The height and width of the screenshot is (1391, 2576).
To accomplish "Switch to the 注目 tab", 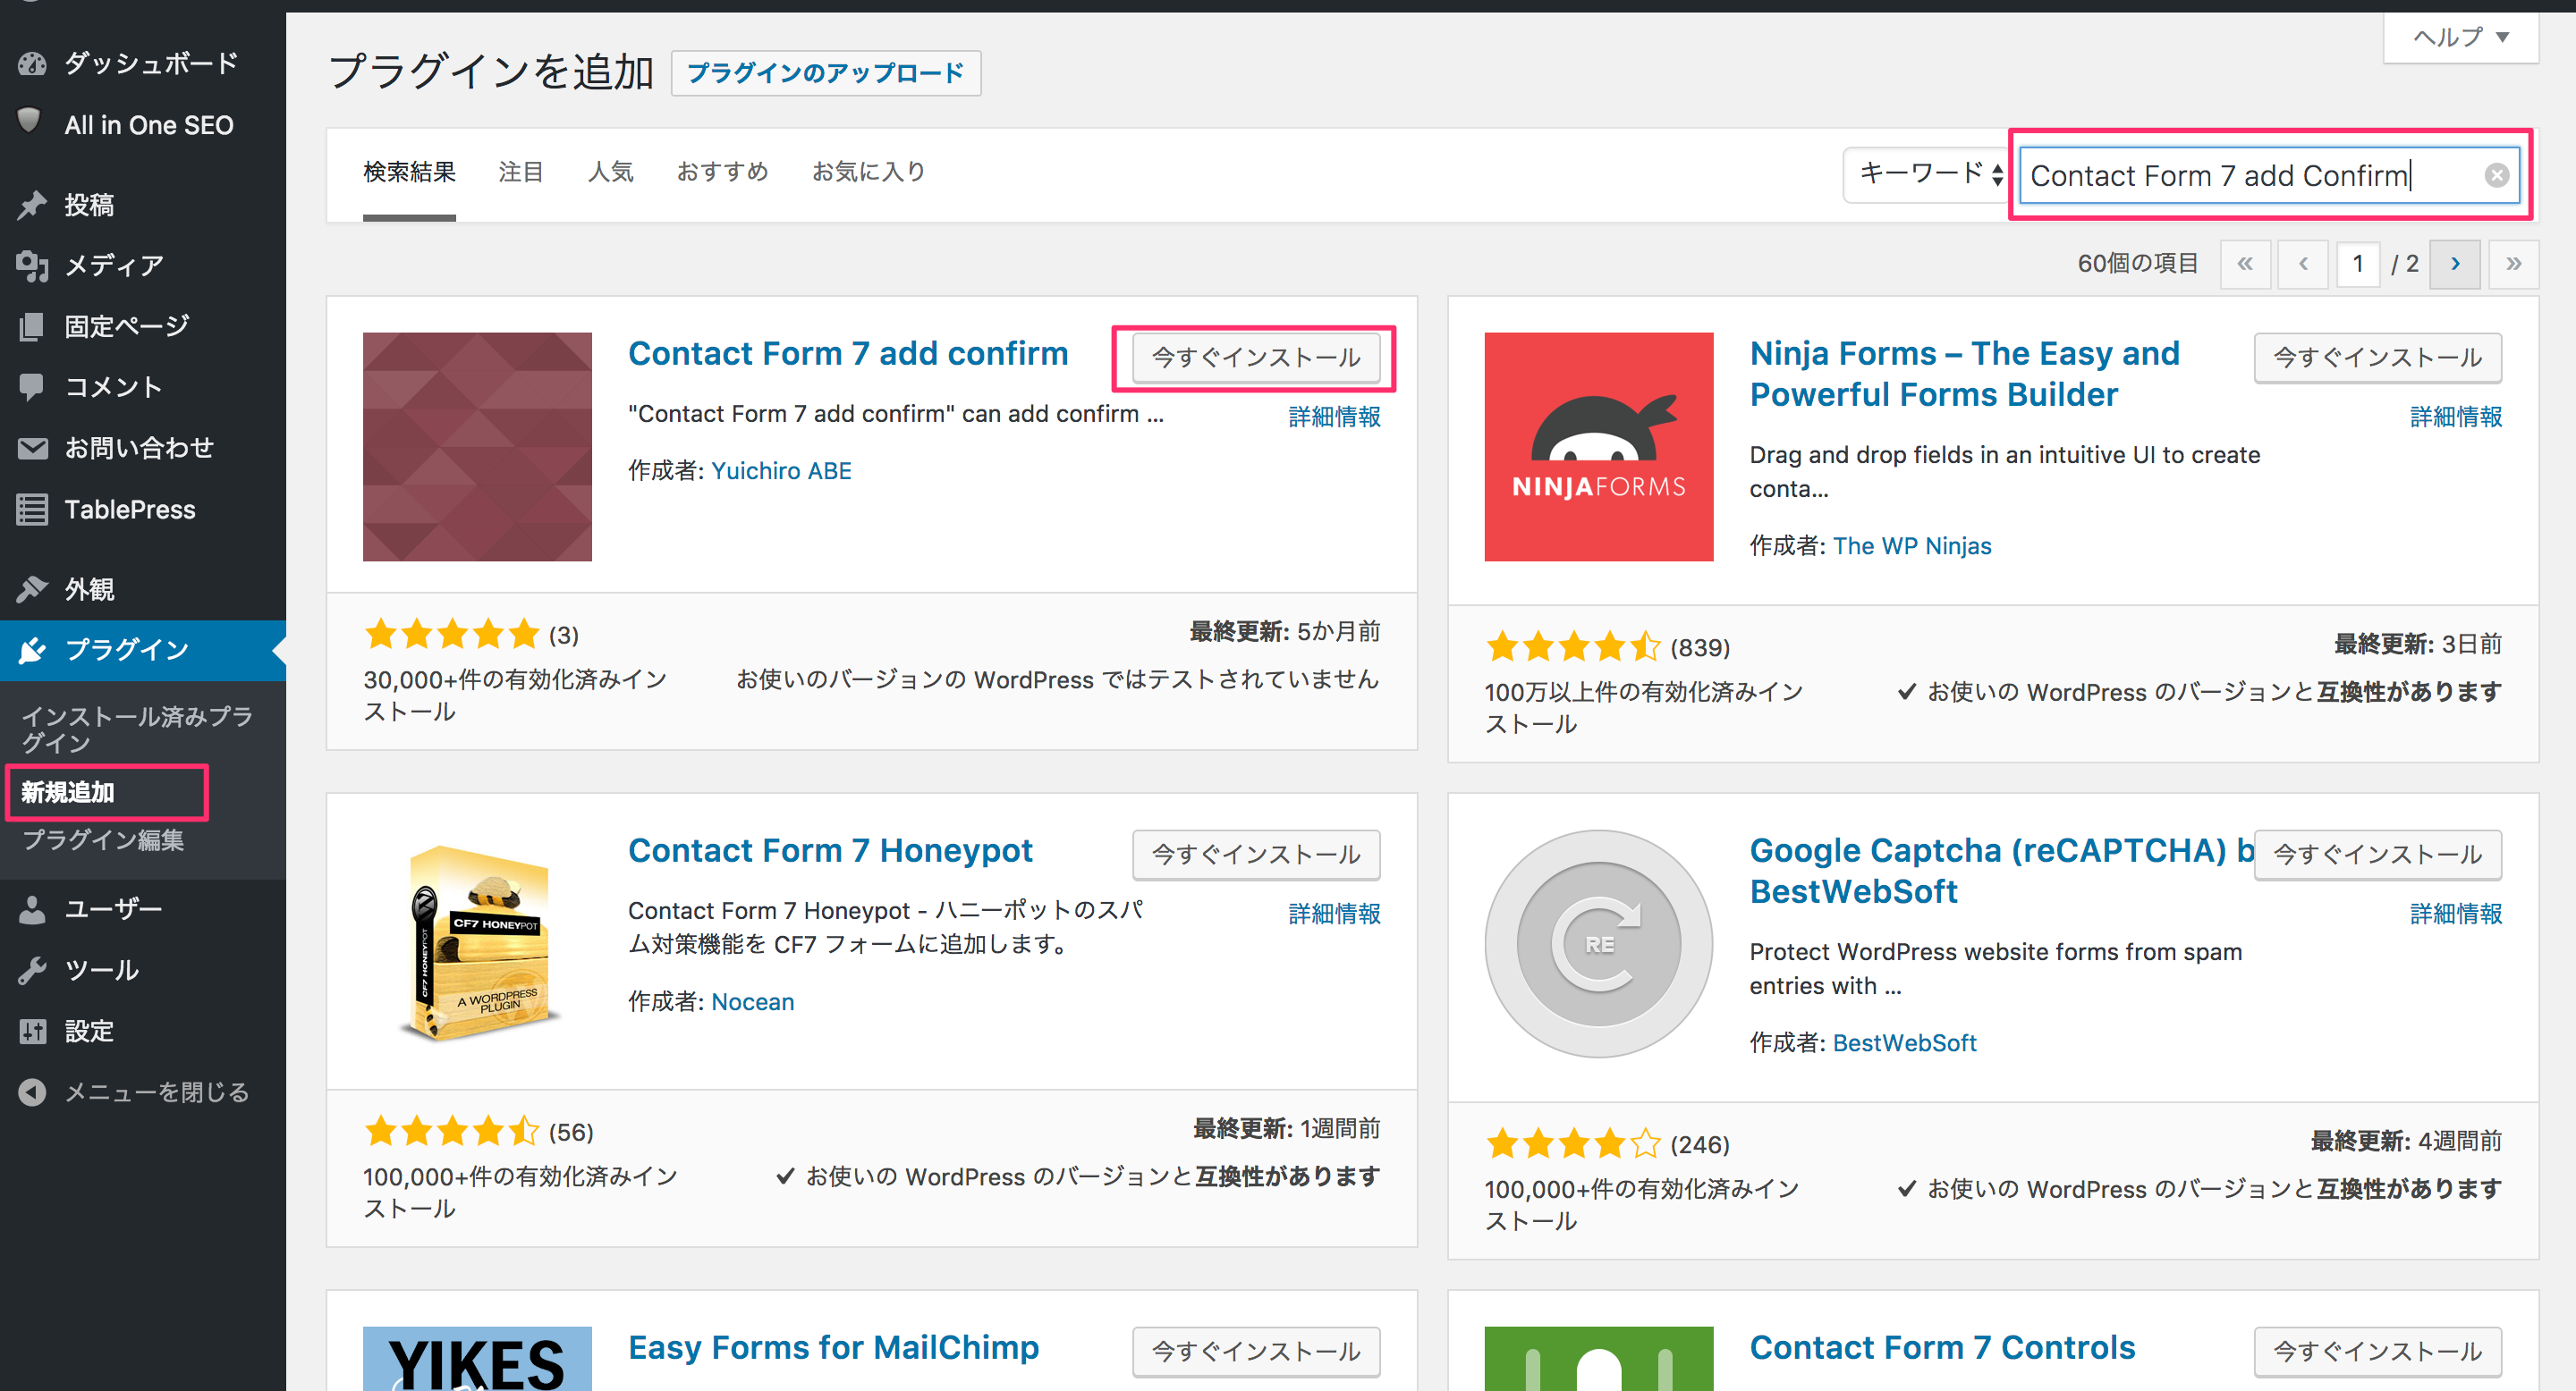I will coord(521,172).
